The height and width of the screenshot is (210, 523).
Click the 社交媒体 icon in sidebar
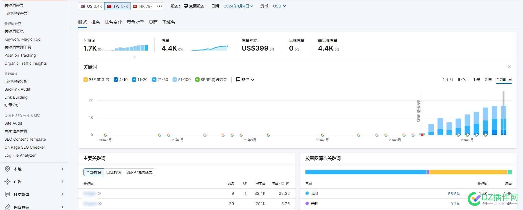point(7,194)
